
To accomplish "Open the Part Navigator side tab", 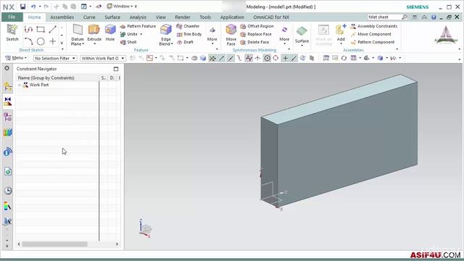I will (8, 117).
